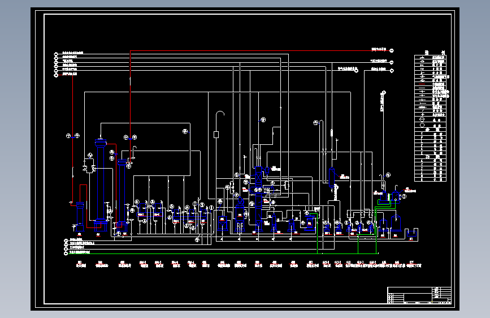This screenshot has height=318, width=490.
Task: Select the short blue column with red inlet pipe
Action: tap(80, 217)
